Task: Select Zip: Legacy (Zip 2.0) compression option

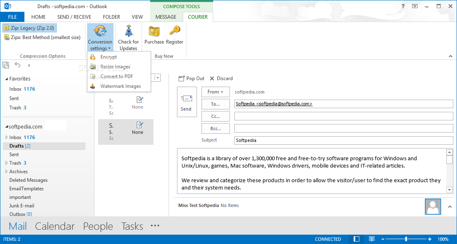Action: (30, 28)
